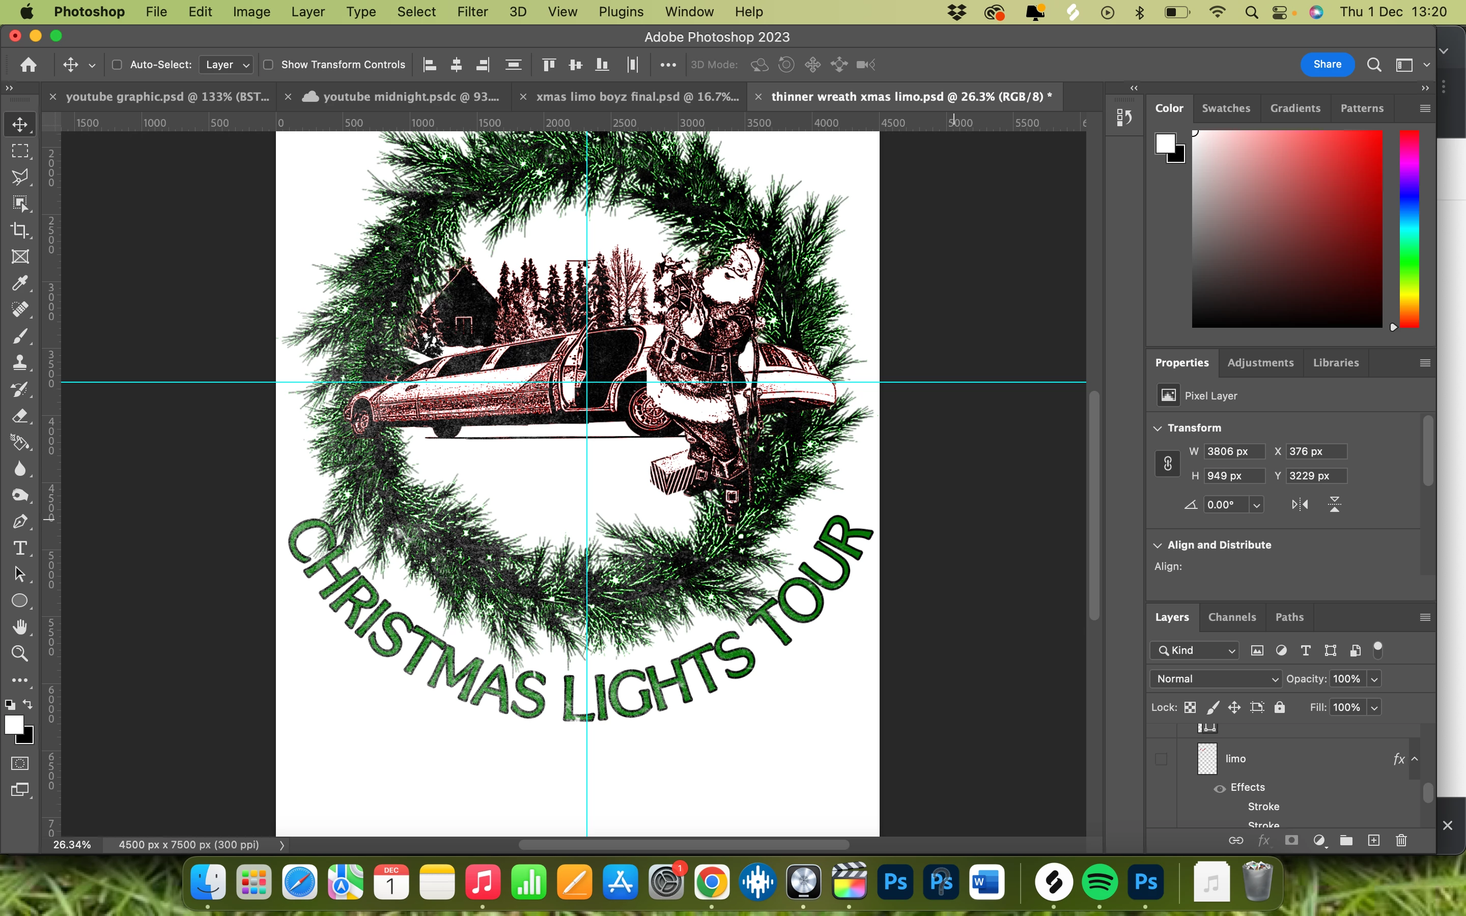
Task: Click the create new layer icon
Action: 1373,840
